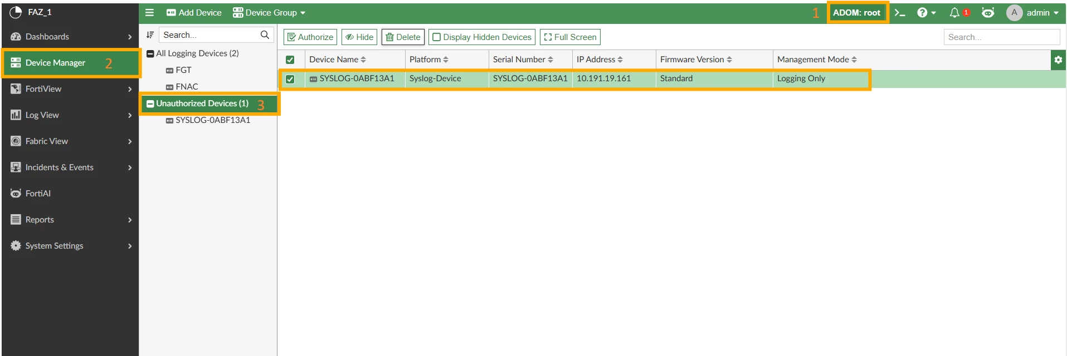The width and height of the screenshot is (1067, 356).
Task: Collapse the All Logging Devices group
Action: (x=150, y=54)
